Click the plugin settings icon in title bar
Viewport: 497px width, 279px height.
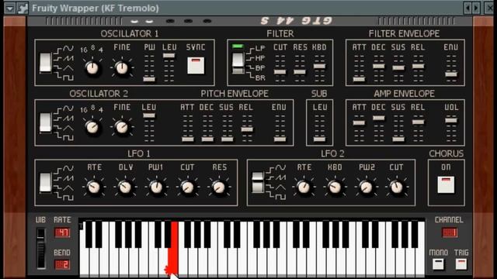click(x=23, y=8)
